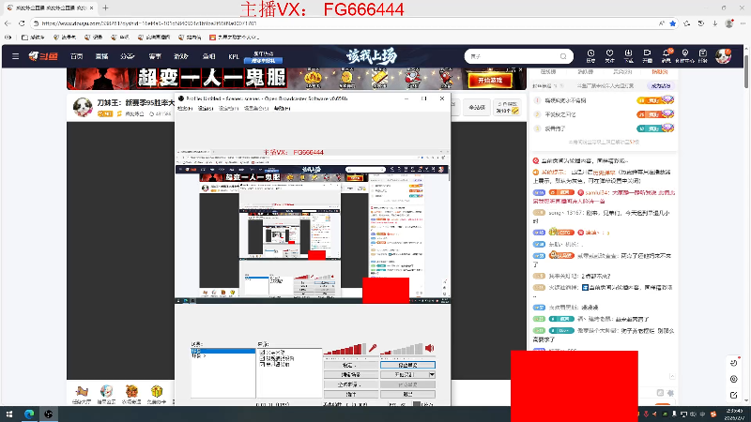The image size is (751, 422).
Task: Click the search magnifier in Douyu search box
Action: [563, 56]
